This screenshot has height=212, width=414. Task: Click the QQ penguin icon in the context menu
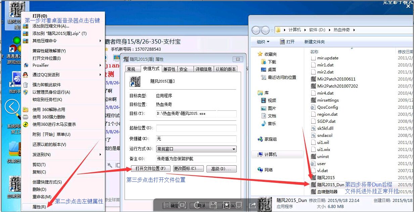[26, 75]
